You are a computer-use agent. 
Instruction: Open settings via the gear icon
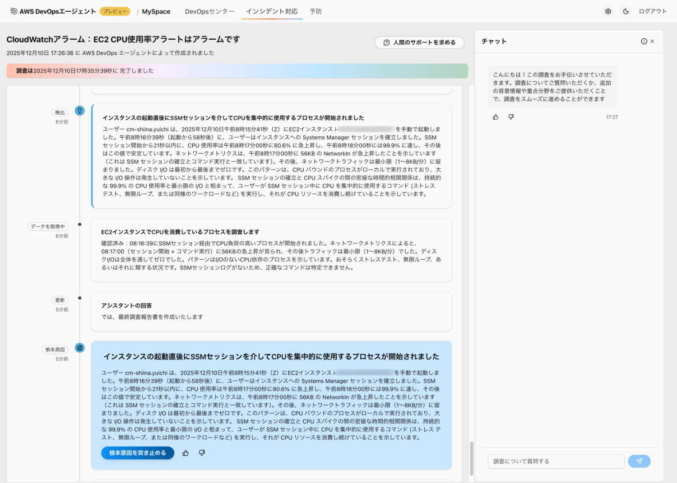608,11
